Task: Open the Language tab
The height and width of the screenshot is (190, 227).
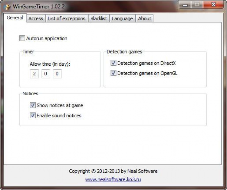Action: [x=123, y=18]
